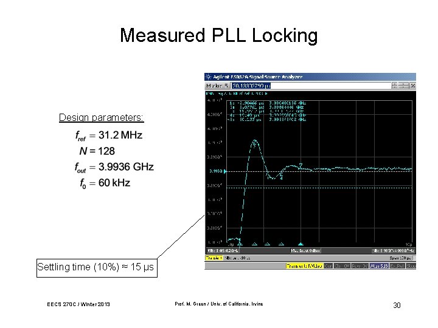Click marker 2 at the overshoot peak of trace
Image resolution: width=438 pixels, height=328 pixels.
coord(255,143)
